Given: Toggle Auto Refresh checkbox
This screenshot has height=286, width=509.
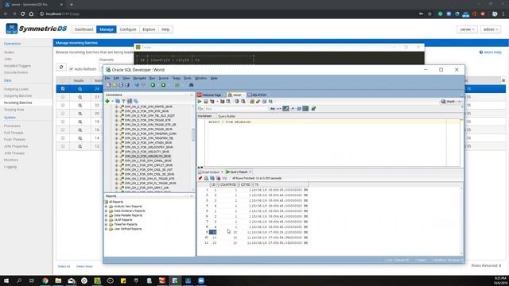Looking at the screenshot, I should click(x=71, y=69).
